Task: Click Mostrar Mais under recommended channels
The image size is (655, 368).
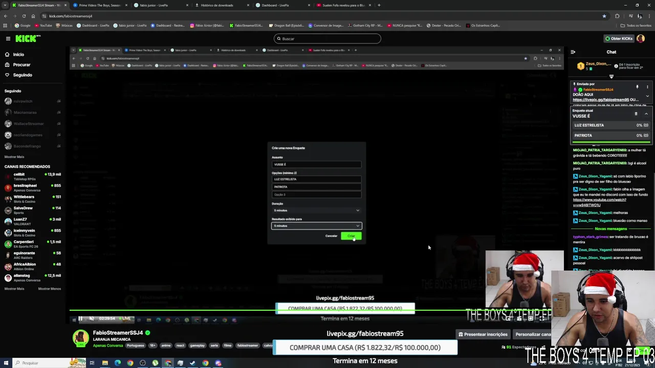Action: tap(14, 289)
